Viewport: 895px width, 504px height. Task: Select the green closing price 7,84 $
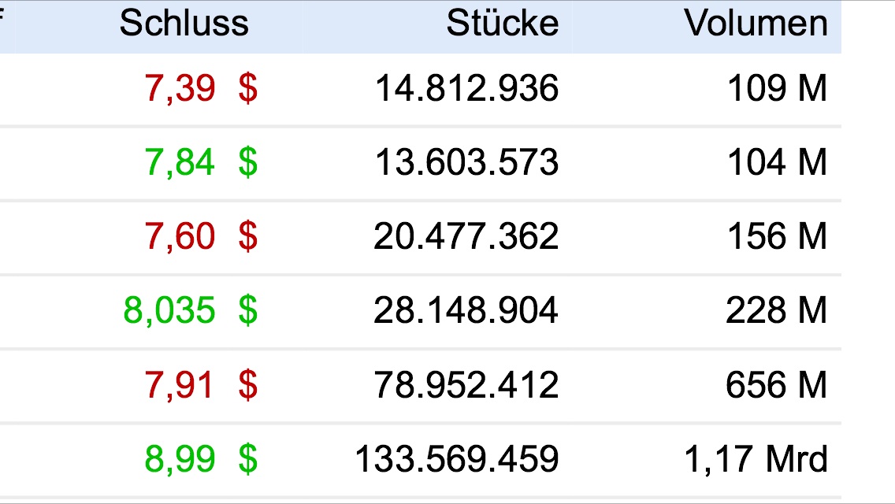pos(202,163)
